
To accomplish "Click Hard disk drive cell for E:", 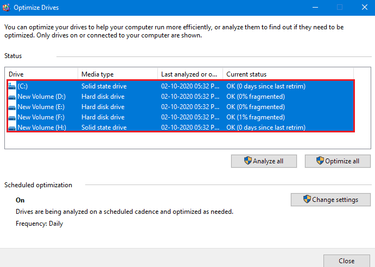I will (x=103, y=107).
